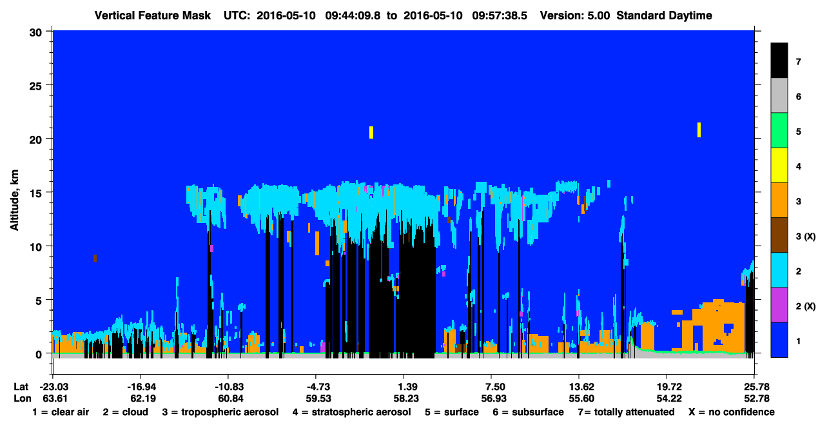Click the small brown marker below altitude 10 near -23.03

click(x=95, y=258)
